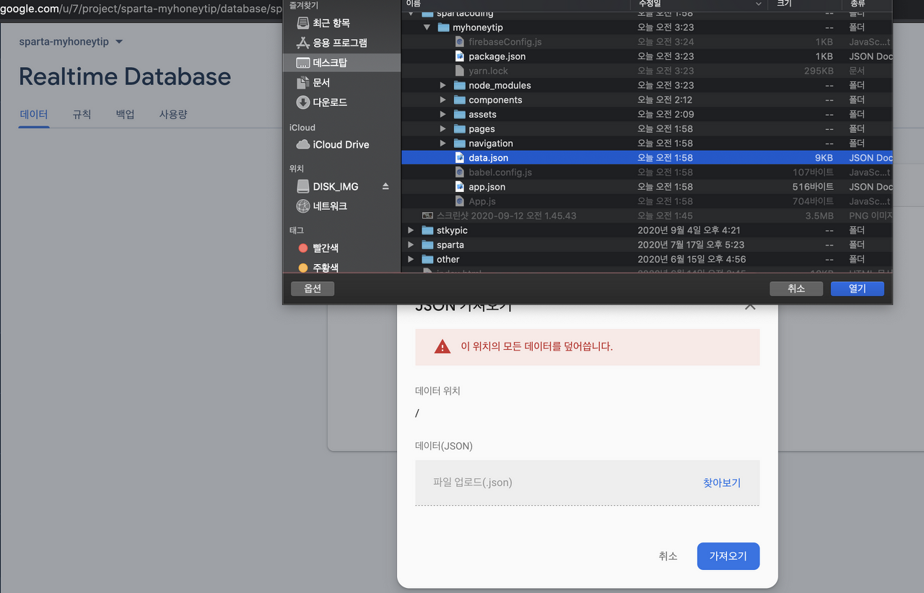This screenshot has height=593, width=924.
Task: Click the node_modules folder icon
Action: 460,85
